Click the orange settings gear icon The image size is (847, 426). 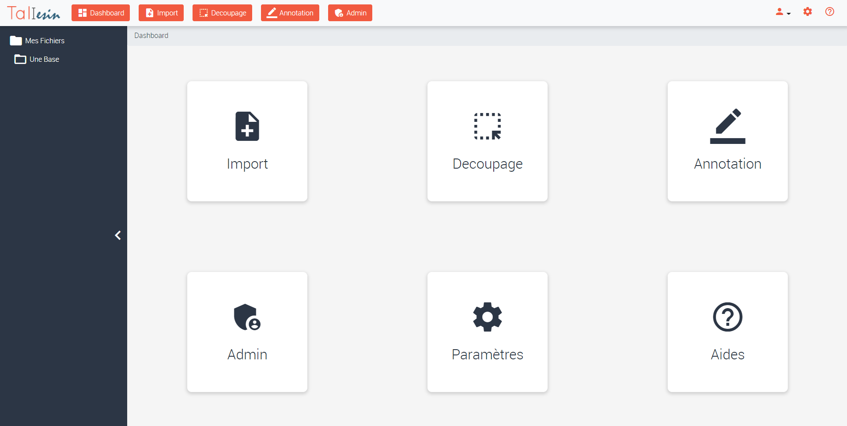(808, 12)
